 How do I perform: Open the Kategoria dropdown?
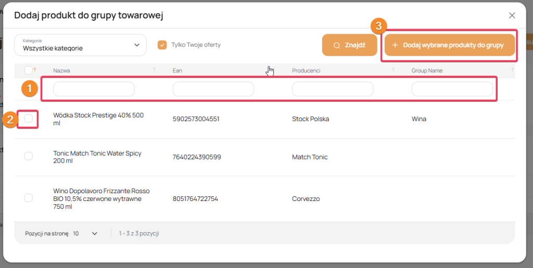point(81,45)
